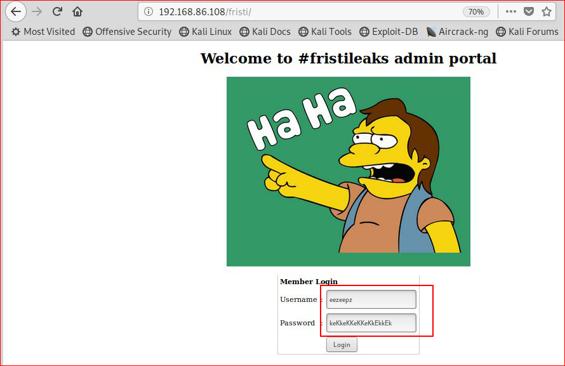Go back using the browser back arrow
This screenshot has height=366, width=565.
pos(15,11)
